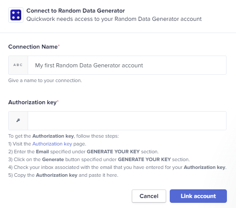Click the 'Quickwork needs access' subtitle text

click(x=114, y=19)
